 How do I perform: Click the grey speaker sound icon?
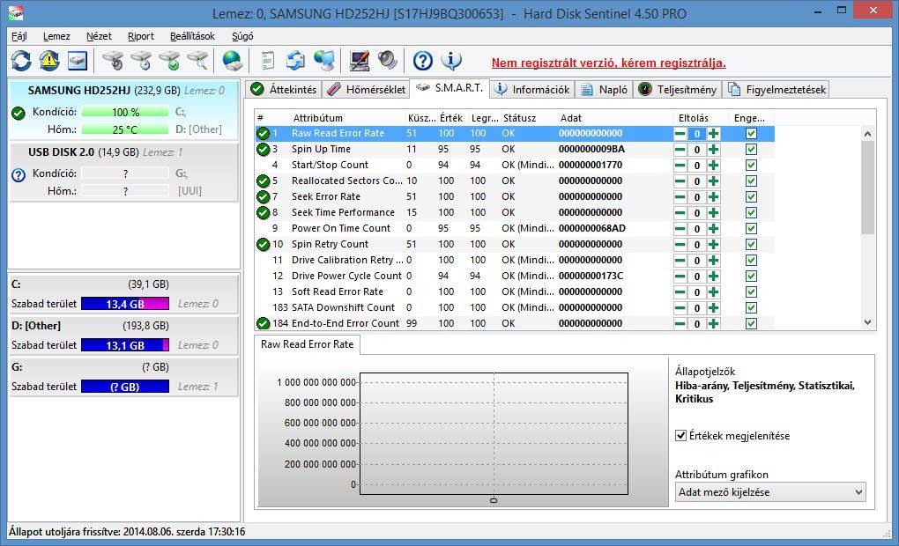point(388,60)
